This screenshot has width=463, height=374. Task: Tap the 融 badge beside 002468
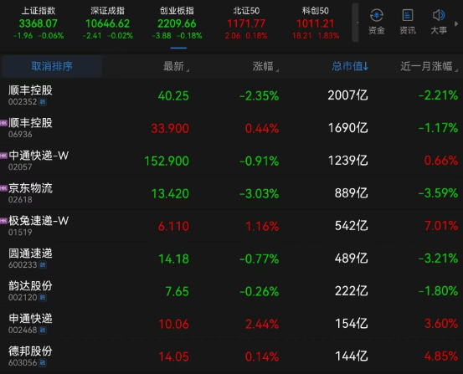pyautogui.click(x=43, y=330)
